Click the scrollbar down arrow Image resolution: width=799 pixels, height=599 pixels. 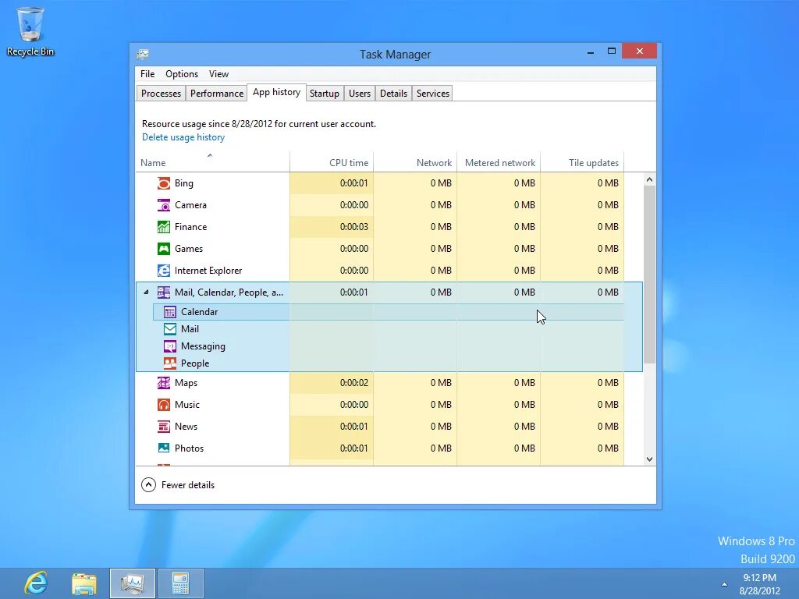649,459
